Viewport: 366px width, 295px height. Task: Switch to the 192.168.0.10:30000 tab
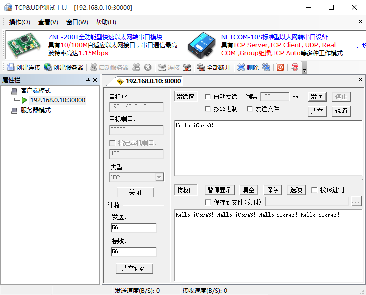148,81
